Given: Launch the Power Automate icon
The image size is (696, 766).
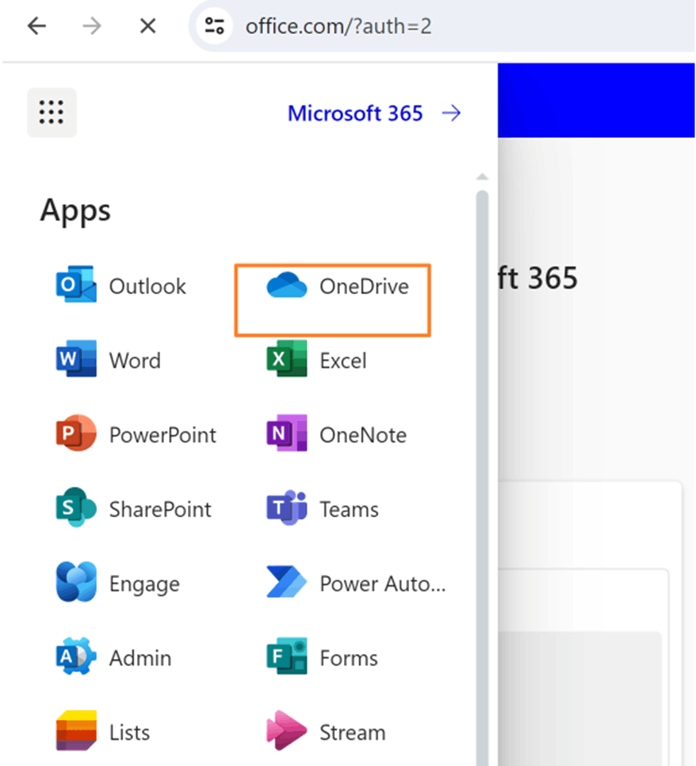Looking at the screenshot, I should (x=287, y=582).
